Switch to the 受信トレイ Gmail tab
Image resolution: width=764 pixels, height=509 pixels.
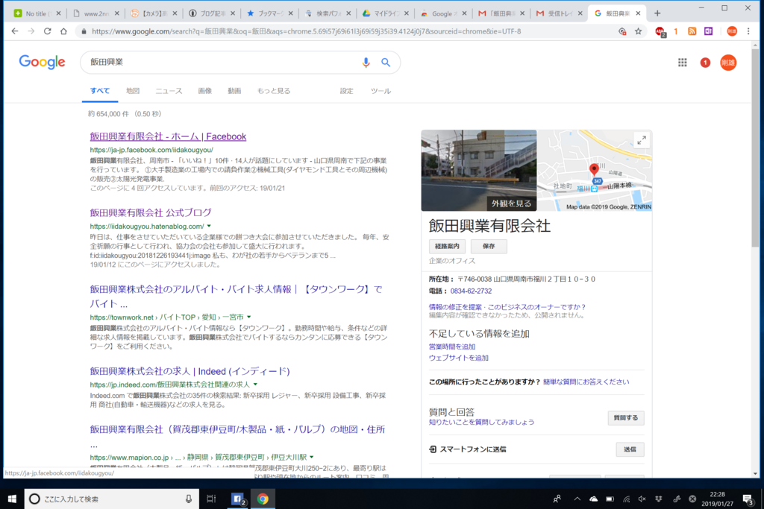[x=557, y=13]
